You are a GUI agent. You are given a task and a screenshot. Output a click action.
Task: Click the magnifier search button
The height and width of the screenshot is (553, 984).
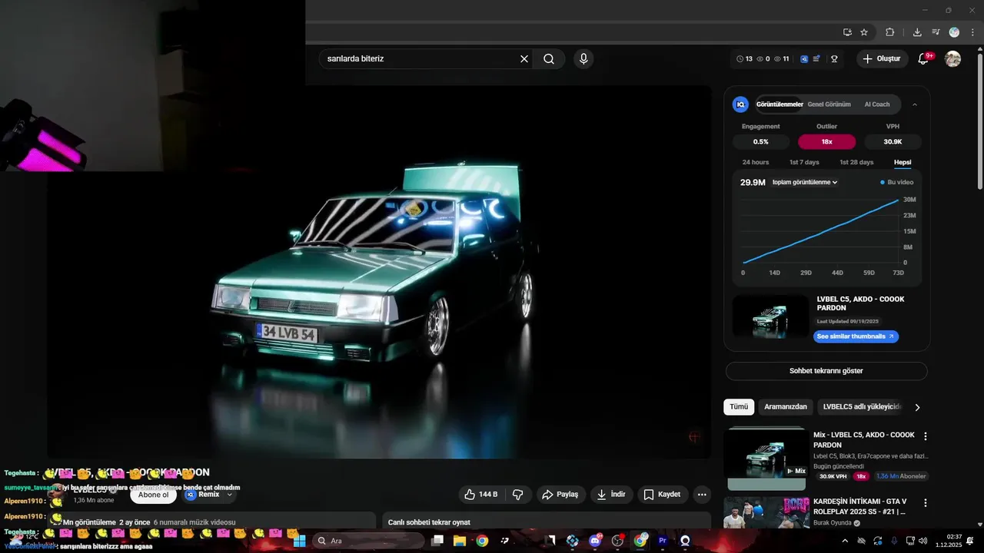549,58
